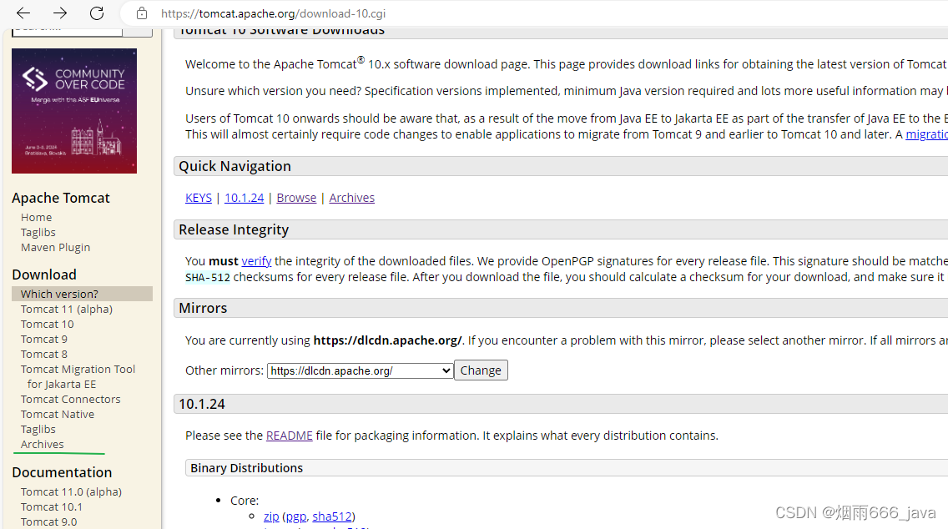This screenshot has height=529, width=948.
Task: Open the Community Over Code banner
Action: point(74,111)
